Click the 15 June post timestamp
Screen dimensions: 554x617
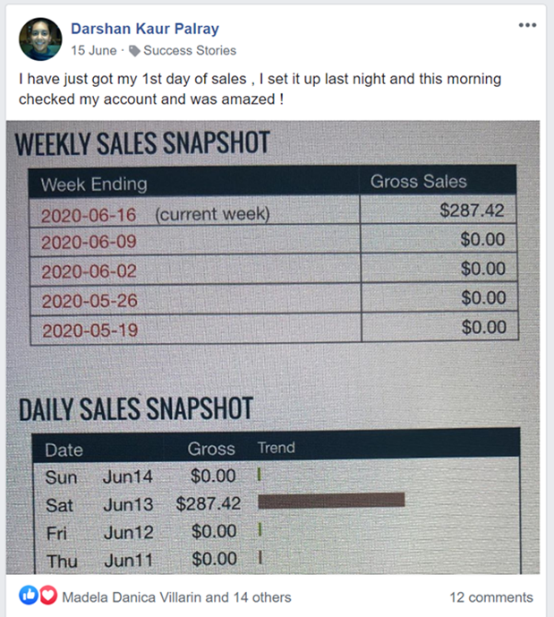[94, 50]
